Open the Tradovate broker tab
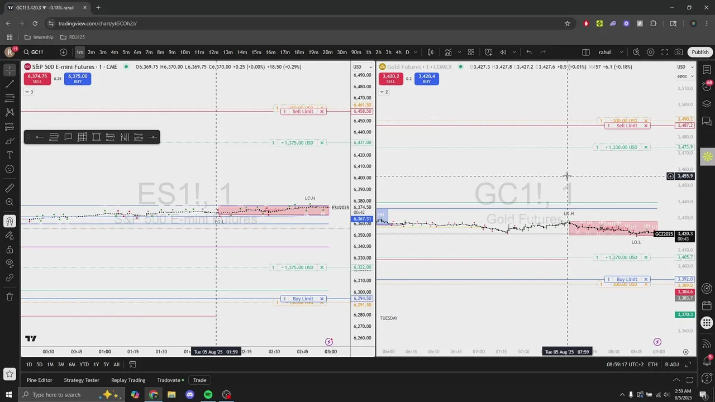The width and height of the screenshot is (715, 402). click(170, 380)
